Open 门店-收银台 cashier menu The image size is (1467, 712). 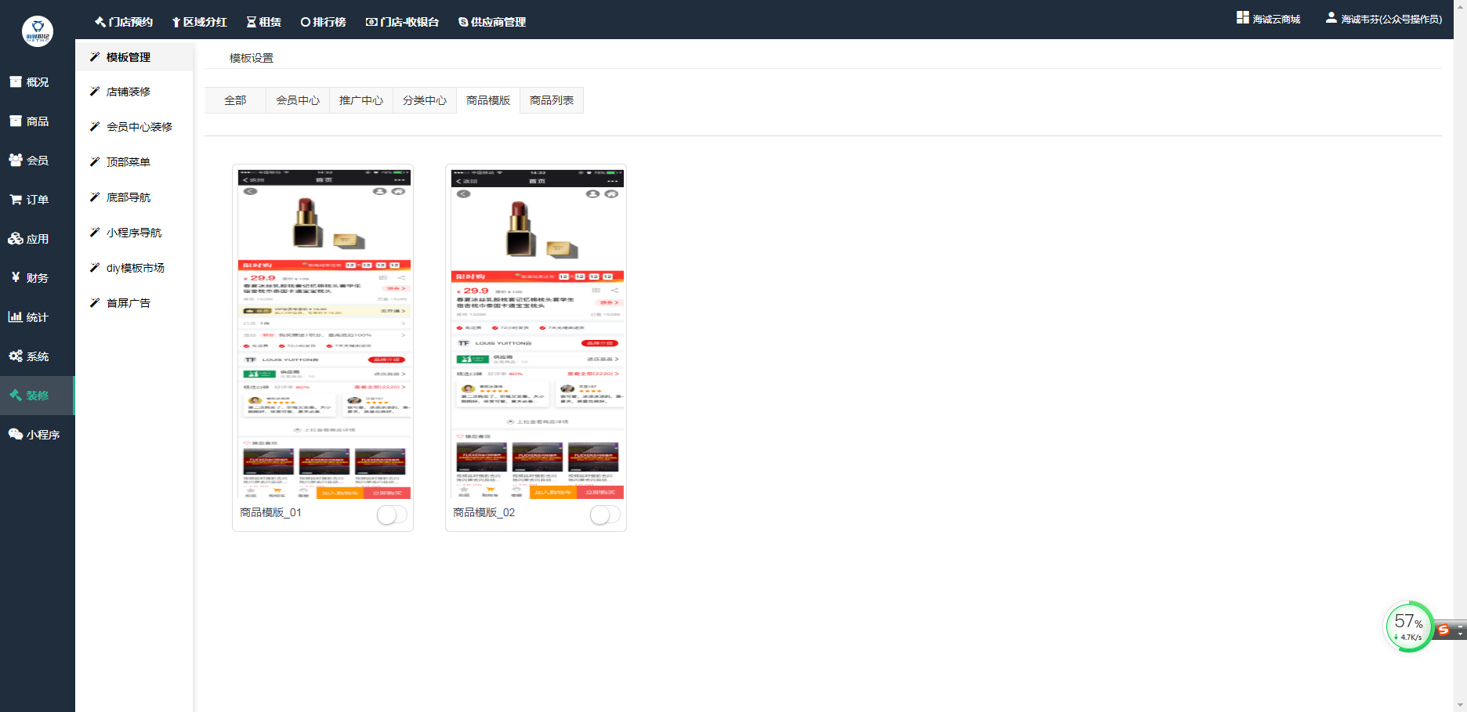coord(402,22)
